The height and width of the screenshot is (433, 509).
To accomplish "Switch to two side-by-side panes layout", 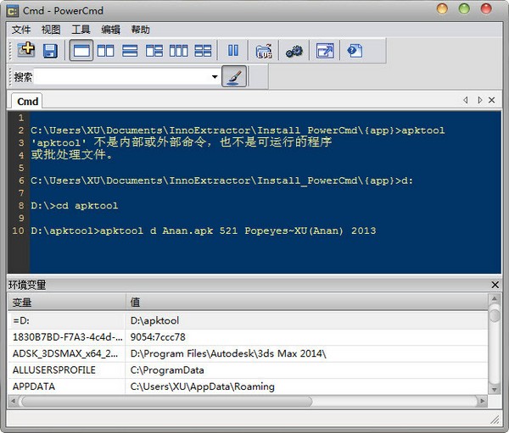I will 105,51.
